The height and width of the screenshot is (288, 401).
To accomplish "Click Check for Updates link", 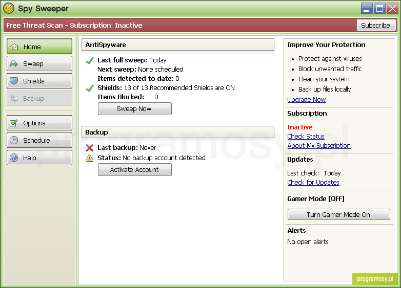I will tap(313, 183).
